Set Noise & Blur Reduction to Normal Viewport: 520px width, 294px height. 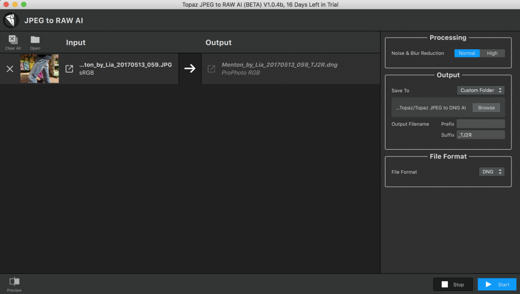coord(467,53)
